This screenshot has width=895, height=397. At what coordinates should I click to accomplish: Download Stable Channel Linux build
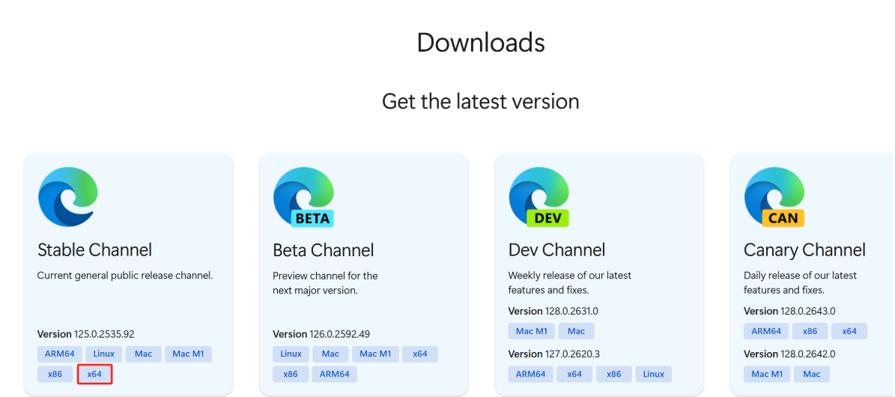point(104,354)
